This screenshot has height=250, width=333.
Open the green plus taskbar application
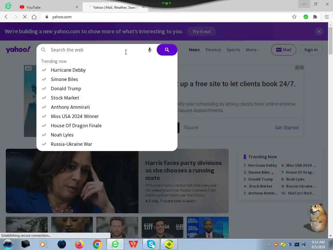(169, 244)
